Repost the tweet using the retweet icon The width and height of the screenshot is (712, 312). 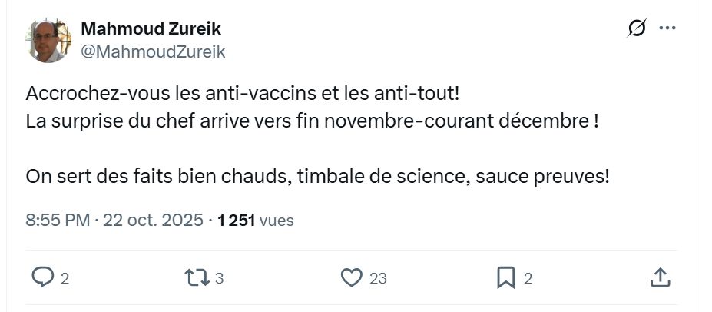(x=197, y=277)
